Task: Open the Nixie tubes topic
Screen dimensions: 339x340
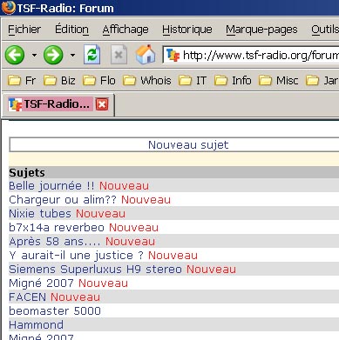Action: (40, 214)
